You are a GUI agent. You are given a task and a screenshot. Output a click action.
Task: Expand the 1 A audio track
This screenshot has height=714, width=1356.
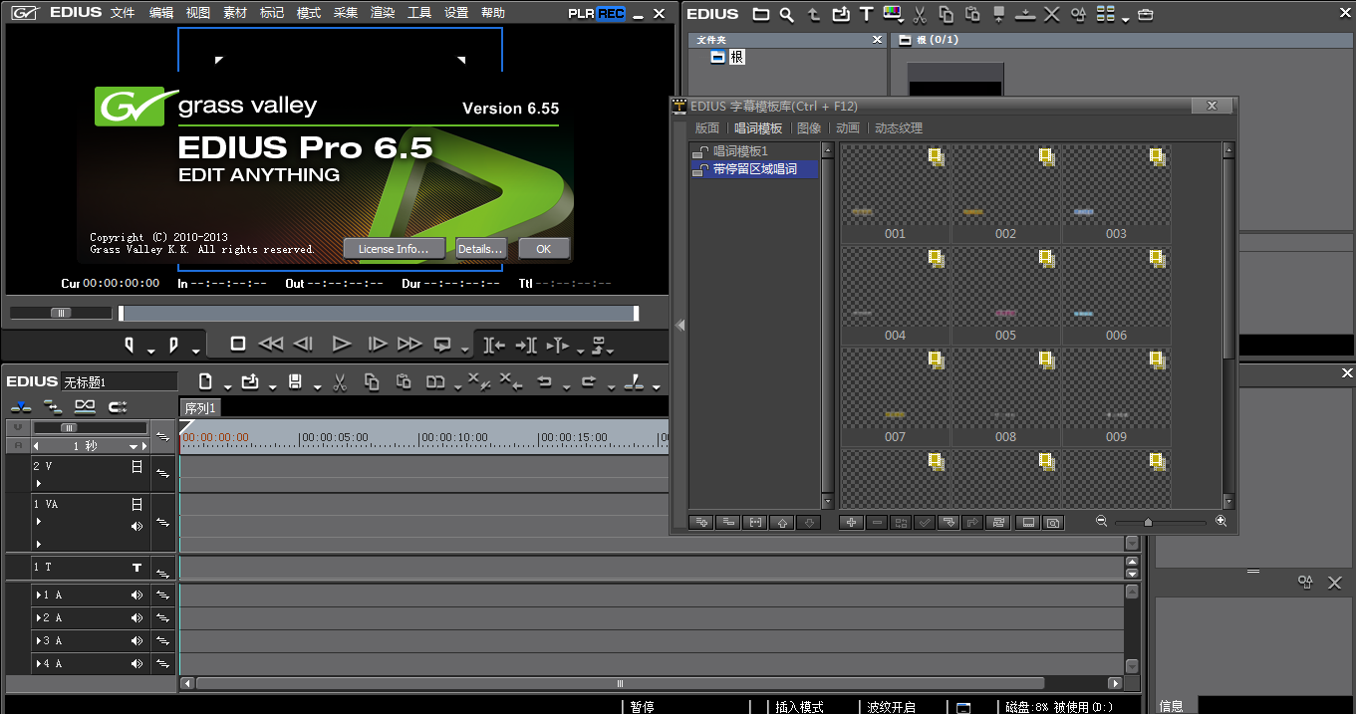[x=39, y=595]
